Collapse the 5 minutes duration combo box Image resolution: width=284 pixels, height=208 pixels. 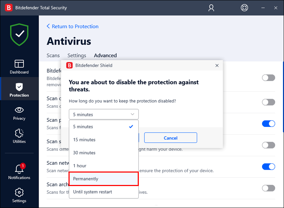point(104,114)
